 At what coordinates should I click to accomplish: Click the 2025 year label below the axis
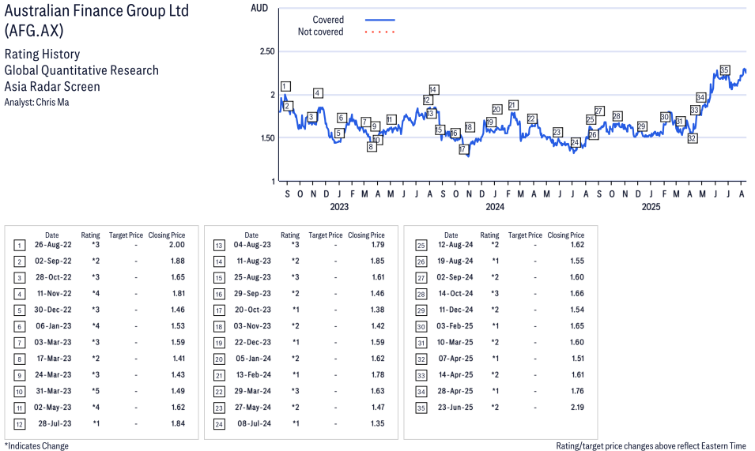click(651, 207)
